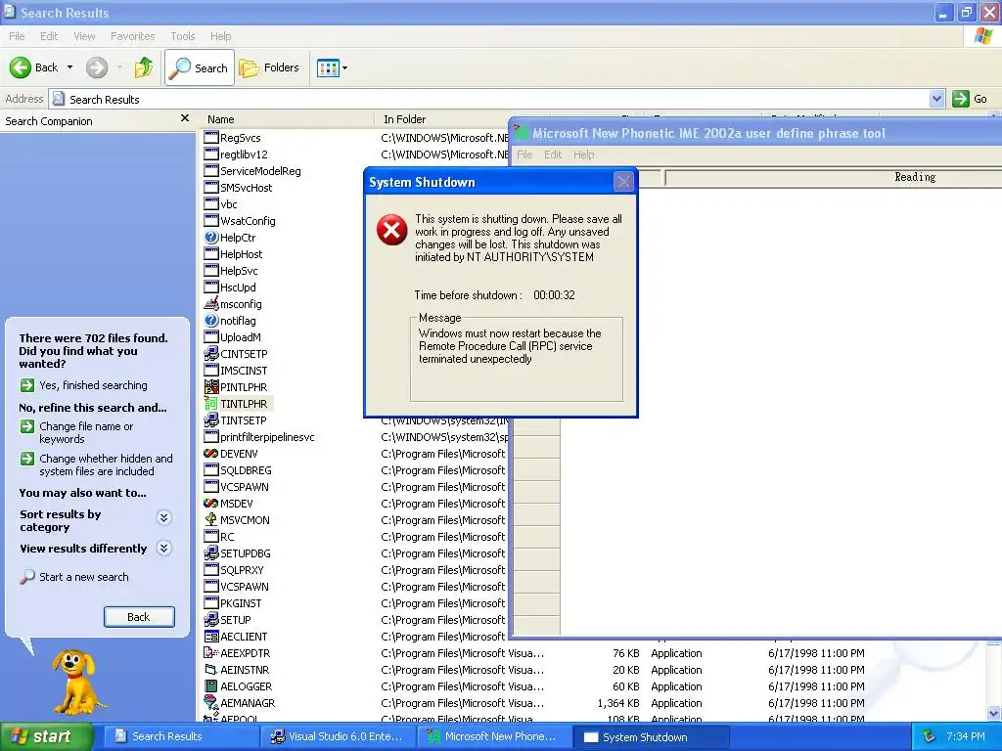Open the Edit menu in IME phrase tool

pyautogui.click(x=553, y=155)
